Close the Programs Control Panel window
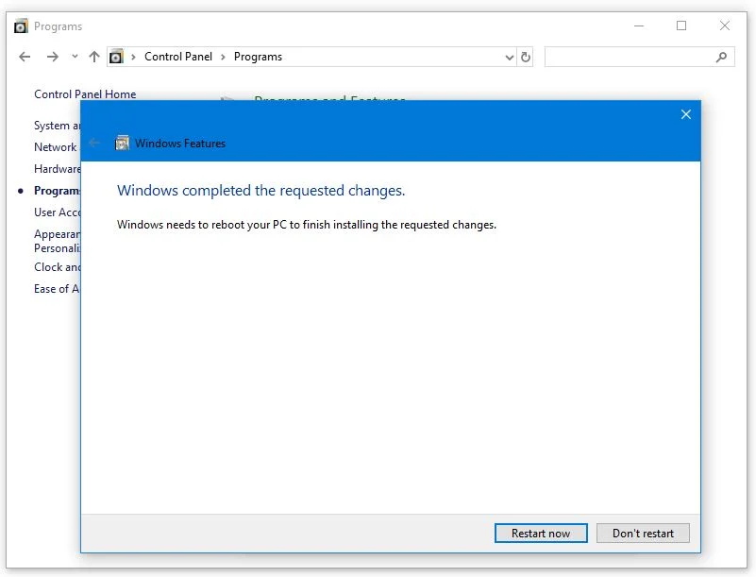Screen dimensions: 756x577 (x=724, y=26)
